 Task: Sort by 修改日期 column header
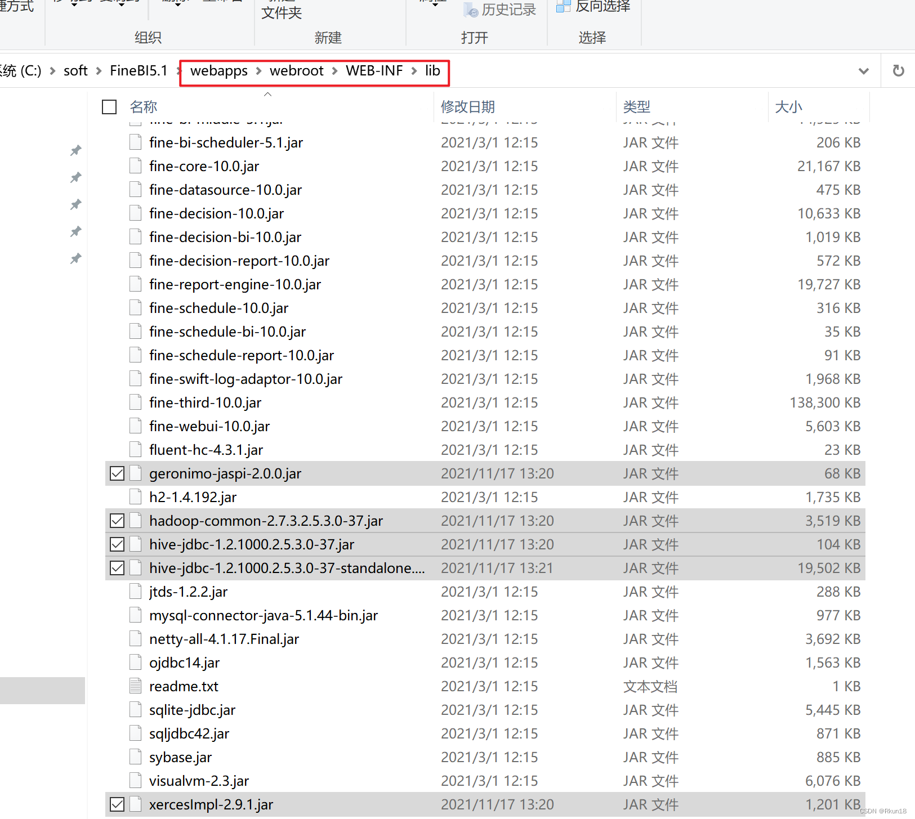tap(468, 107)
